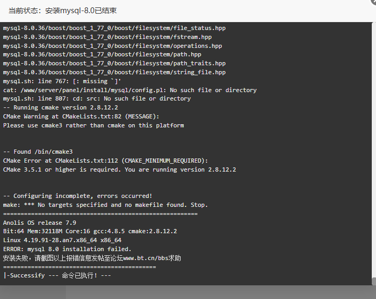This screenshot has width=376, height=299.
Task: Click the 'ERROR: mysql 8.0 installation failed.' line
Action: (x=67, y=249)
